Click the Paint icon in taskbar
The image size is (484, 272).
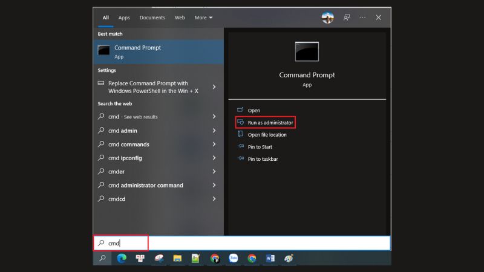[x=289, y=258]
